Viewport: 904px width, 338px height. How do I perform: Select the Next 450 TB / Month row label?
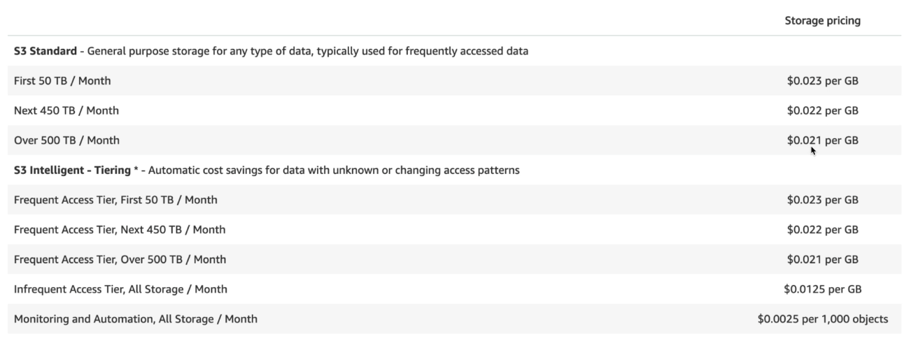pos(66,110)
